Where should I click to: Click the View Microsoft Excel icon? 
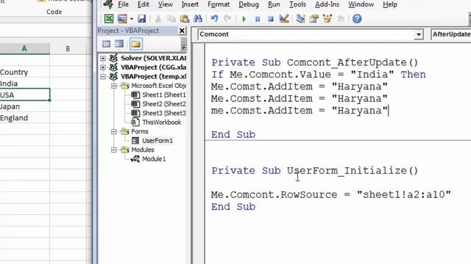[109, 19]
